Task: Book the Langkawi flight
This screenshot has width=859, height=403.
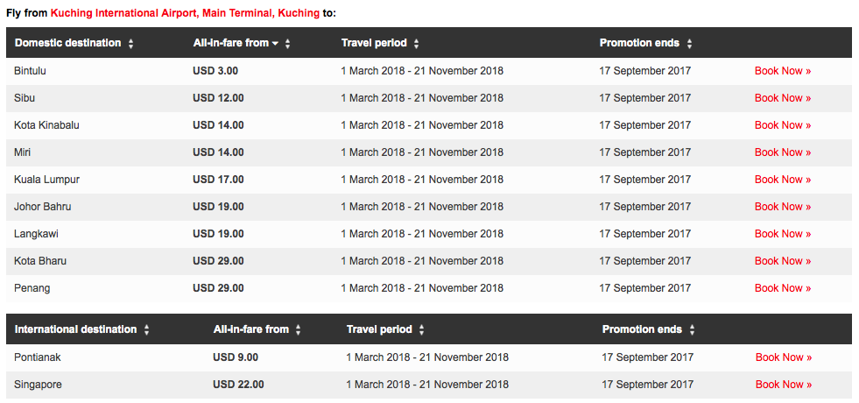Action: (x=782, y=234)
